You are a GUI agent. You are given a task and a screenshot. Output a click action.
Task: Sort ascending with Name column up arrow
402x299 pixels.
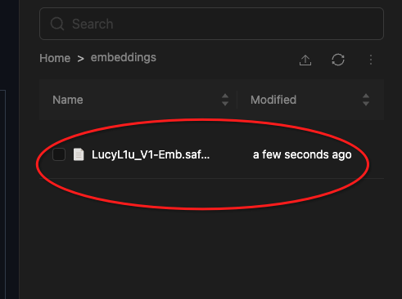click(225, 96)
